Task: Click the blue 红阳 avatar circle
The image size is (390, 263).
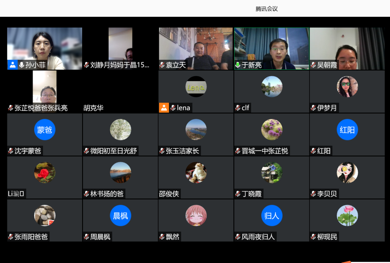Action: (347, 130)
